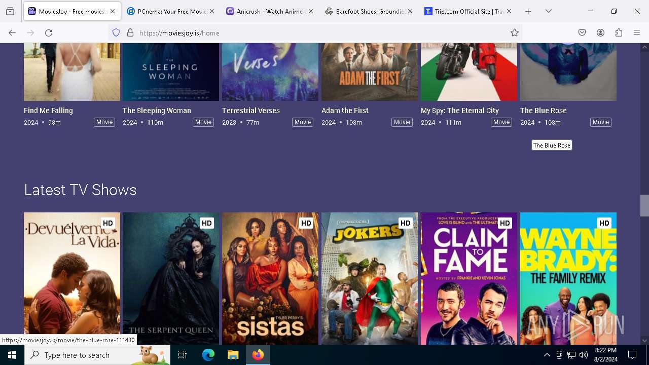The image size is (649, 365).
Task: Close the Barefoot Shoes tab
Action: [x=410, y=11]
